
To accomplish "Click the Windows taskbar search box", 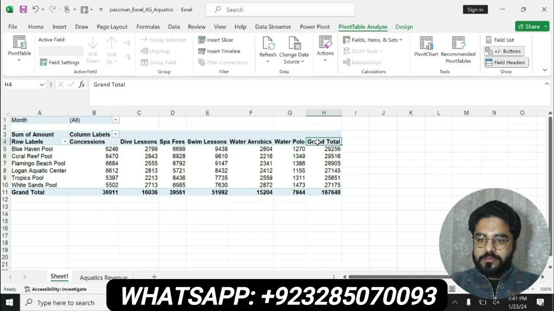I will (x=64, y=303).
